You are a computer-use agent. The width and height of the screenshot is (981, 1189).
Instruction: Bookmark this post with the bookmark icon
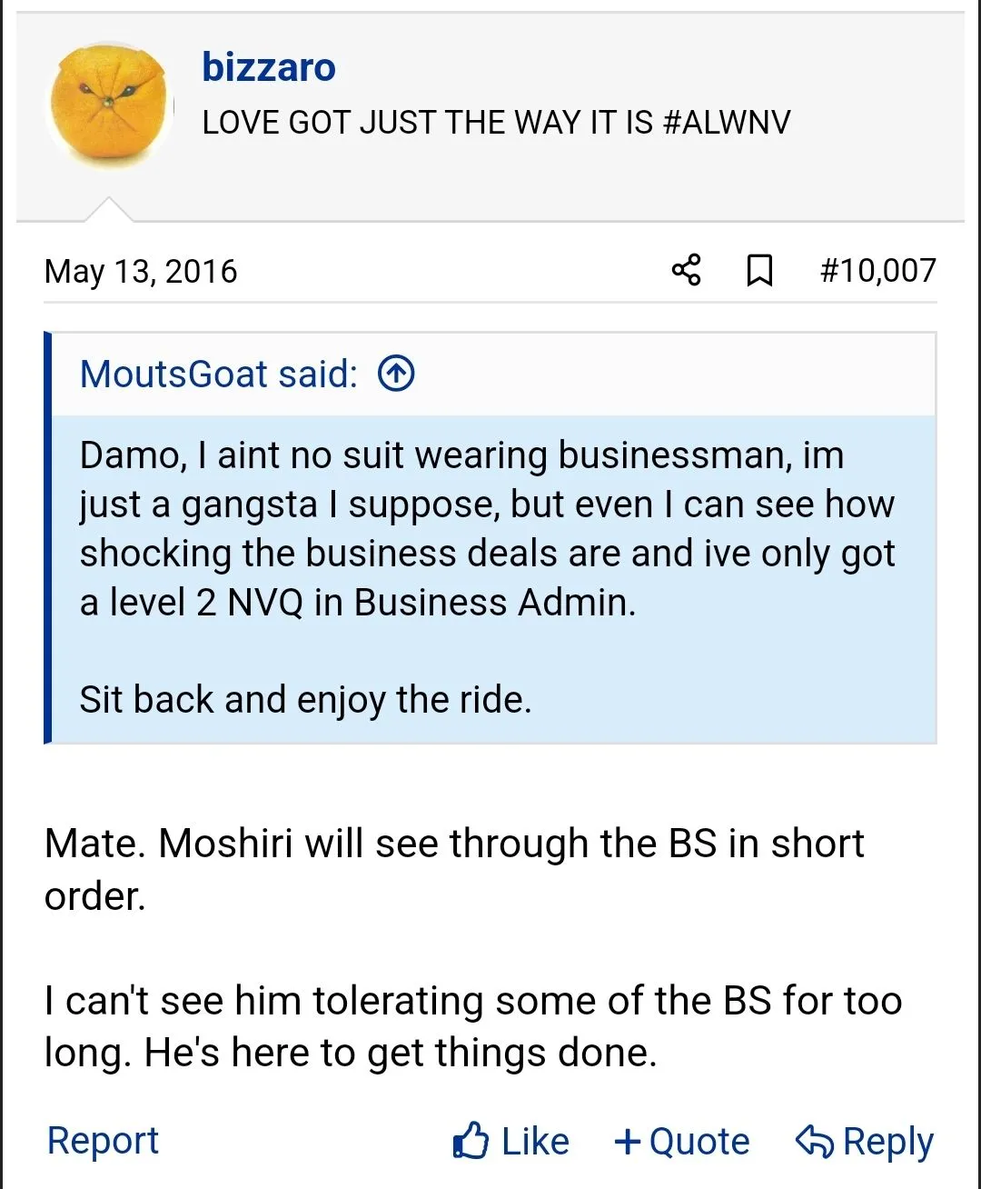pos(759,270)
